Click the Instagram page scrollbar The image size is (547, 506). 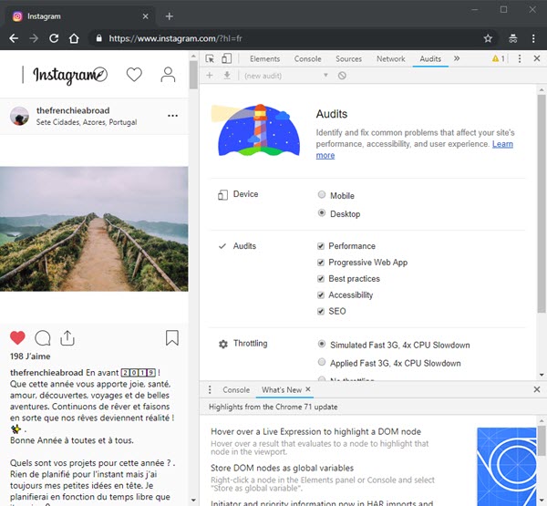[x=193, y=75]
